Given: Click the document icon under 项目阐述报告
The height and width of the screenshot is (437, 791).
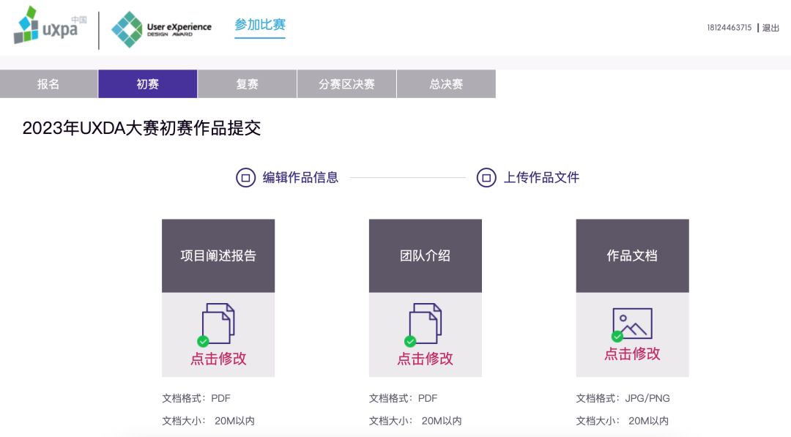Looking at the screenshot, I should click(218, 322).
